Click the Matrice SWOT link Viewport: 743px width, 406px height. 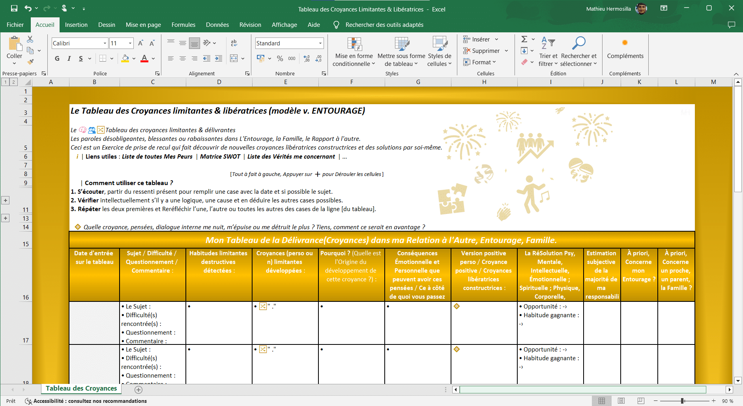(x=220, y=157)
